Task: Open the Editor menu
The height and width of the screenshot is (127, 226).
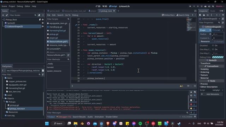Action: point(28,6)
